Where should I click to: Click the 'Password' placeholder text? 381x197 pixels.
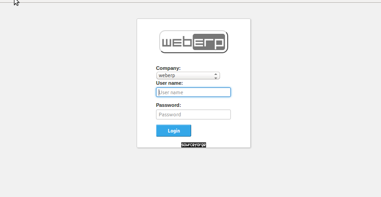pyautogui.click(x=170, y=115)
